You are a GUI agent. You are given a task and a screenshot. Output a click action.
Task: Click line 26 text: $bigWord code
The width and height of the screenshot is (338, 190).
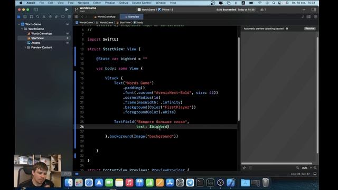pos(153,127)
